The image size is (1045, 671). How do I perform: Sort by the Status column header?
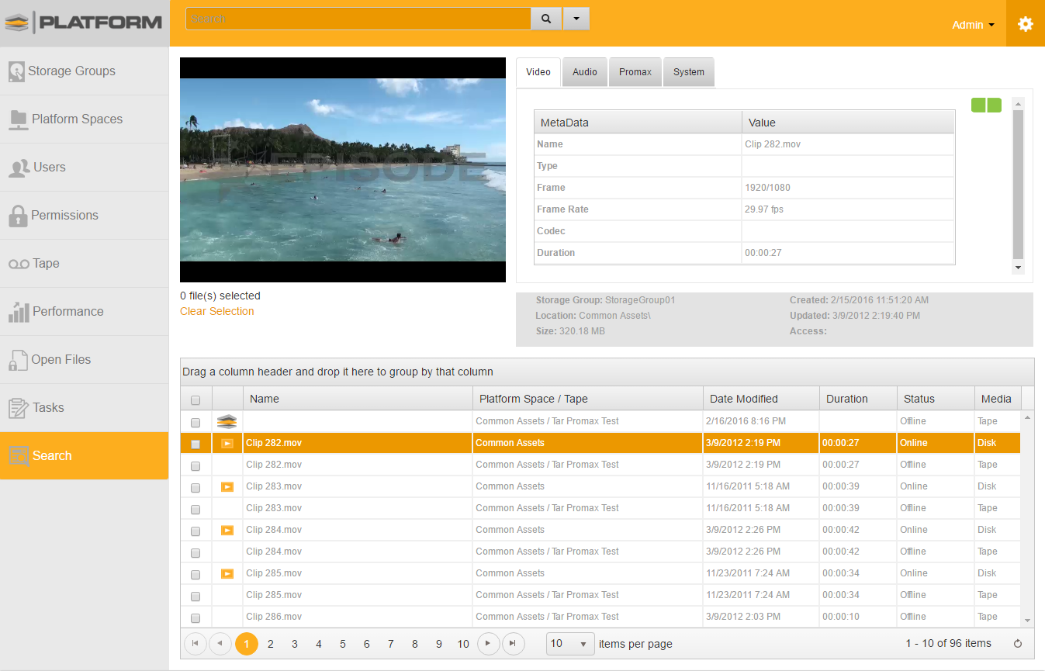tap(936, 399)
